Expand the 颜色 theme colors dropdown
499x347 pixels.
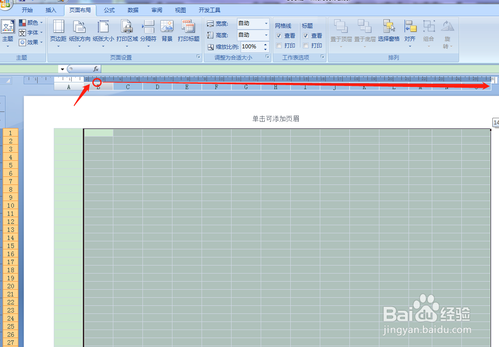pyautogui.click(x=40, y=22)
